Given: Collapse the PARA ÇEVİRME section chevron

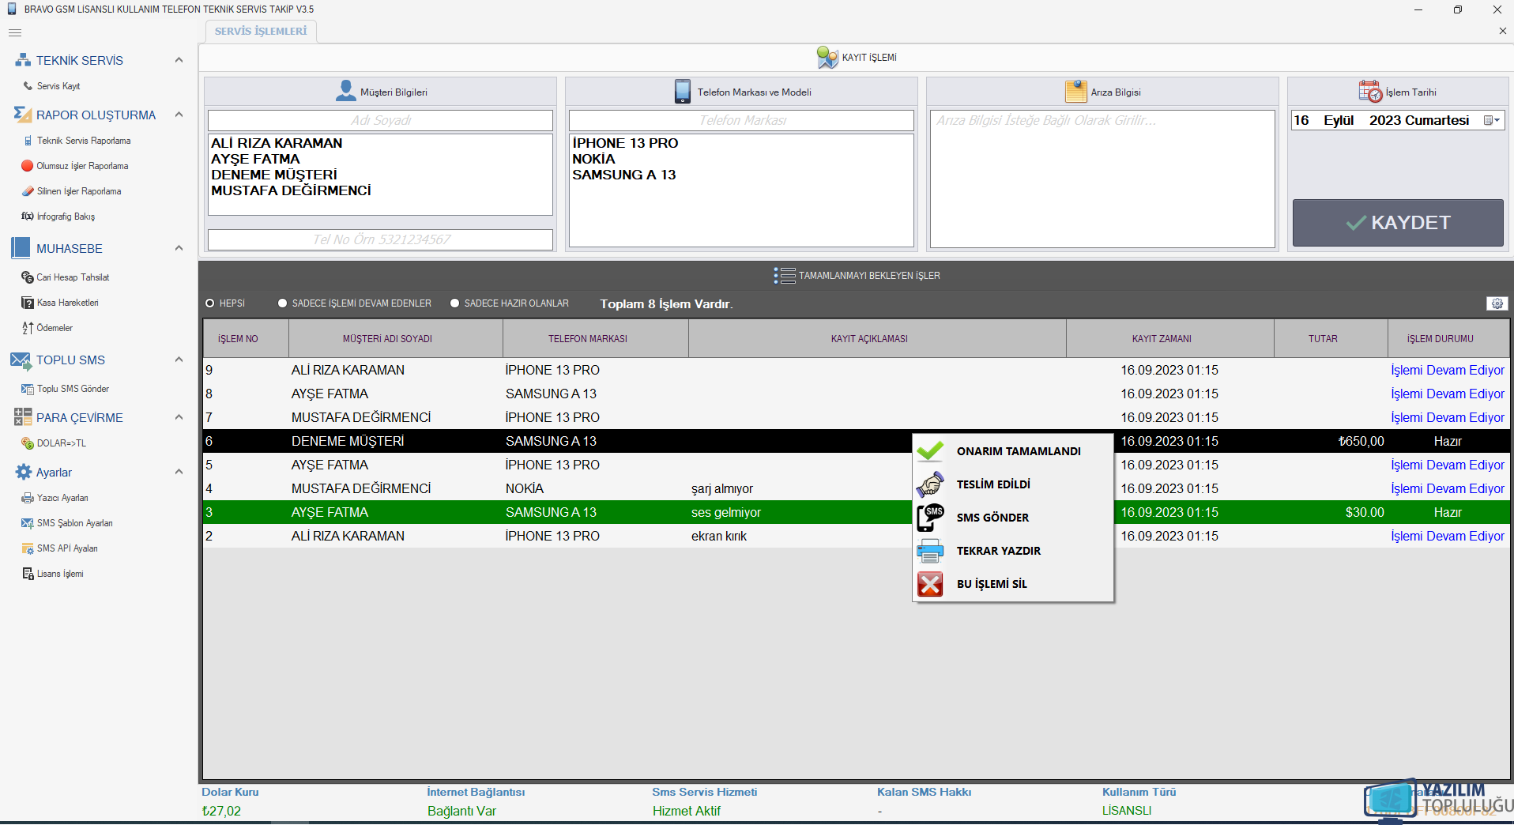Looking at the screenshot, I should (x=179, y=417).
